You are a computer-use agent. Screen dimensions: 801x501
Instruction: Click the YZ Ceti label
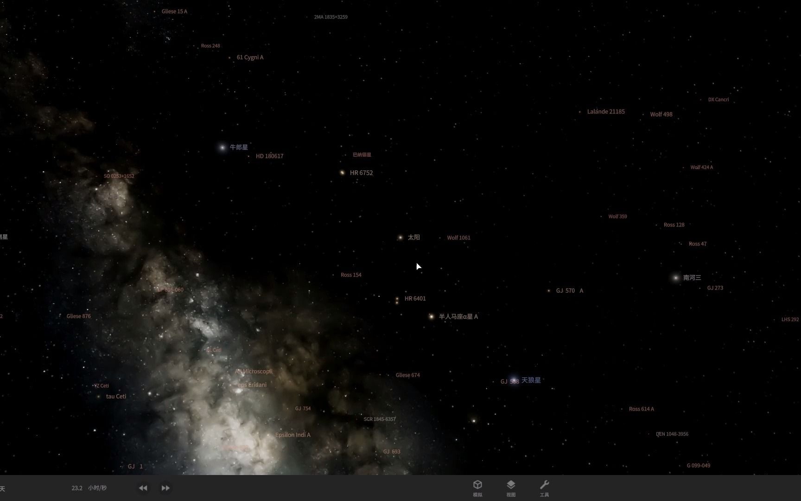pos(101,386)
